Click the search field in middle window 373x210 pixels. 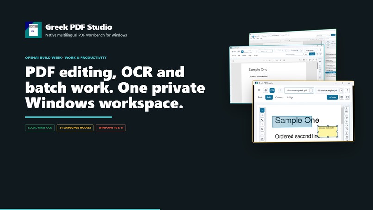294,54
